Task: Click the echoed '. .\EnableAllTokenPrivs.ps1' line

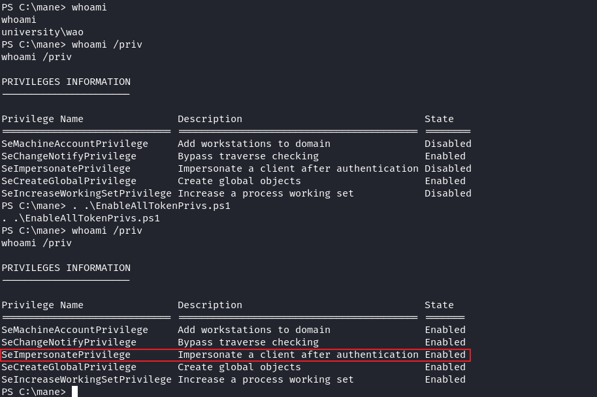Action: point(81,219)
